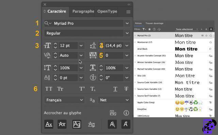Click the snap to glyph Ag icon
Image resolution: width=218 pixels, height=135 pixels.
coord(113,113)
